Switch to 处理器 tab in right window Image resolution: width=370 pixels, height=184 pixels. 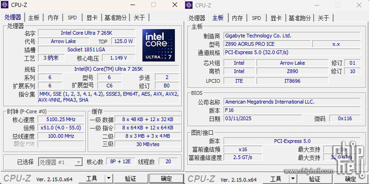coord(197,18)
